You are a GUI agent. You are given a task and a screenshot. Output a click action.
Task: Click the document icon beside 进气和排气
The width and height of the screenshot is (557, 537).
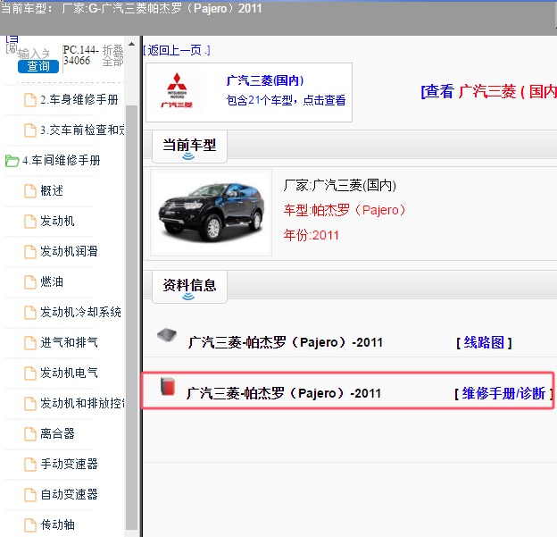click(30, 343)
